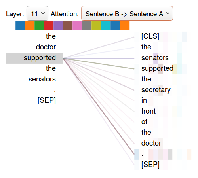Toggle the gray attention head swatch
The image size is (198, 178).
click(x=87, y=26)
